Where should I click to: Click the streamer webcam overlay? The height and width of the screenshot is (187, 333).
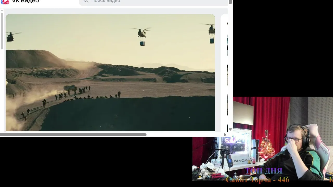[262, 139]
